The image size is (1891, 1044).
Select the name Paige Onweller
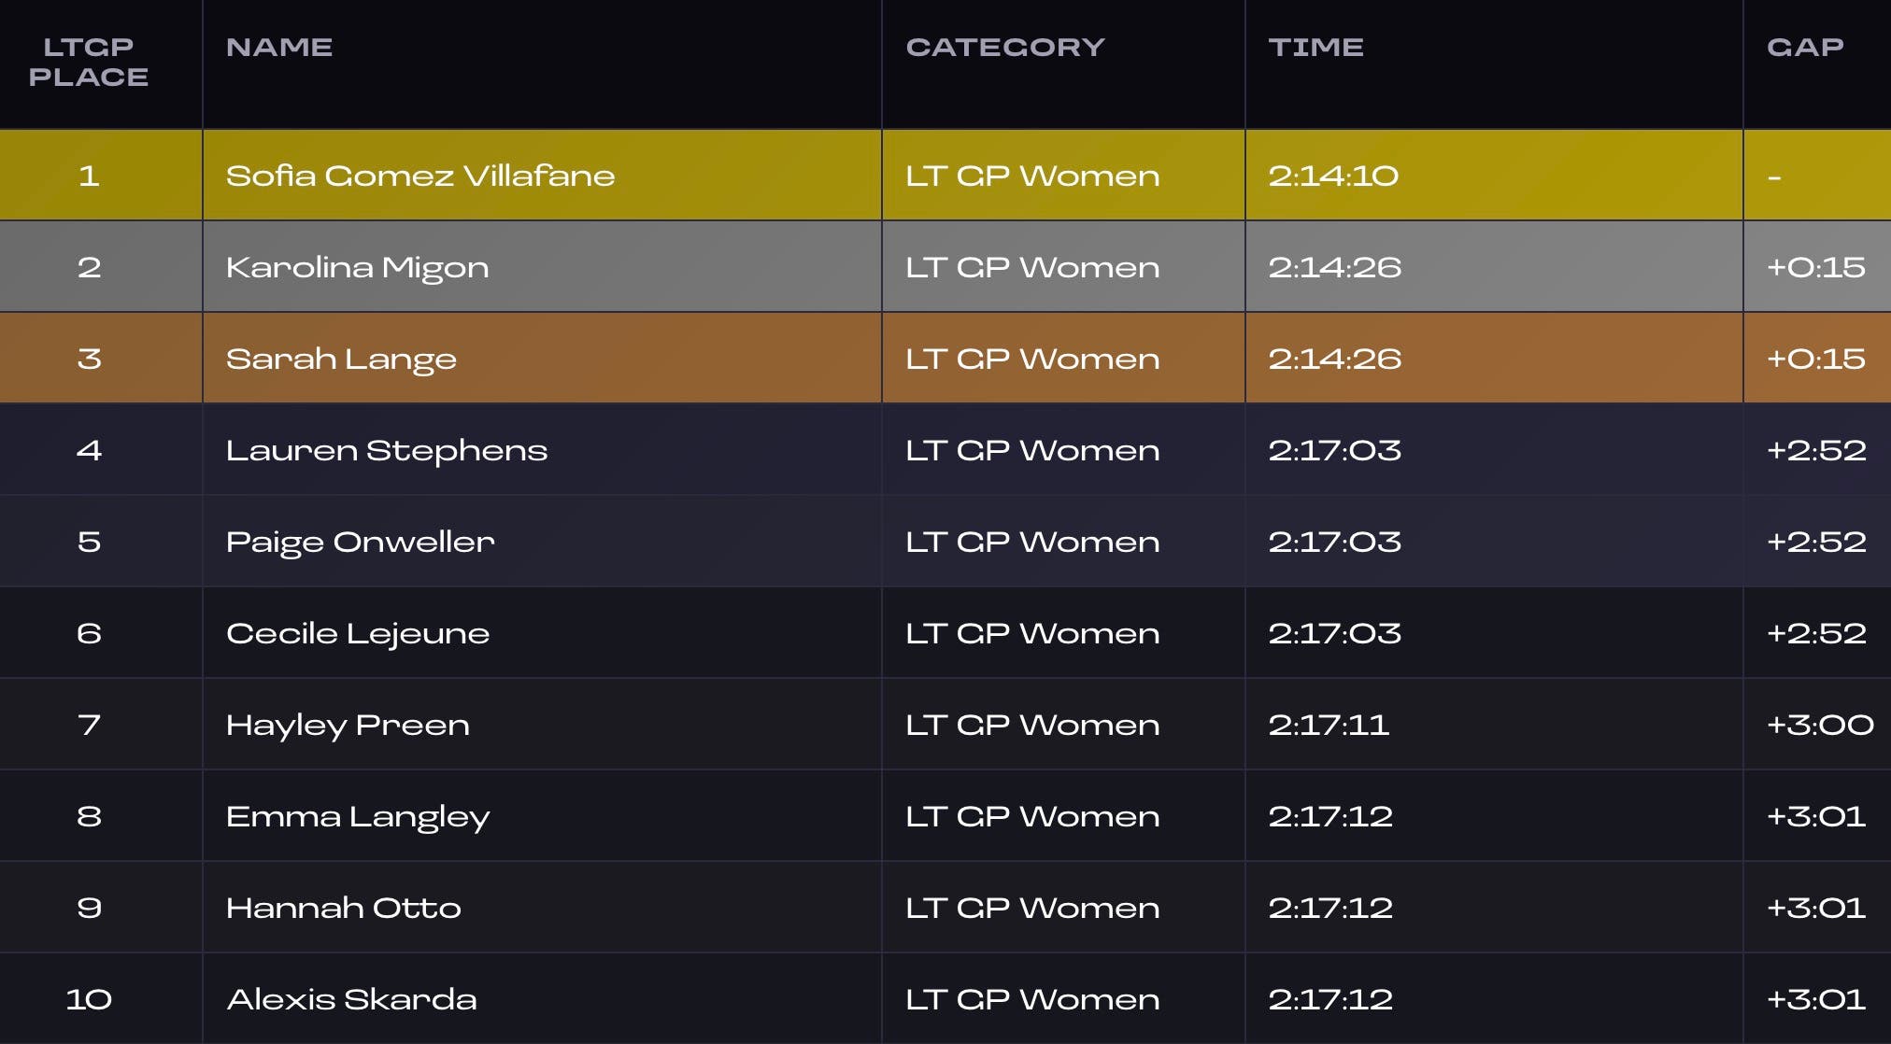click(361, 543)
